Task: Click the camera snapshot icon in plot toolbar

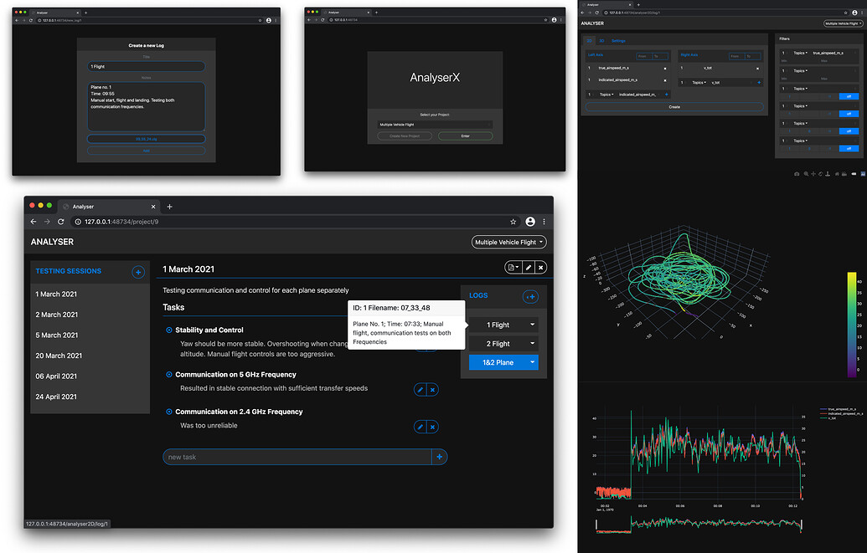Action: (x=797, y=173)
